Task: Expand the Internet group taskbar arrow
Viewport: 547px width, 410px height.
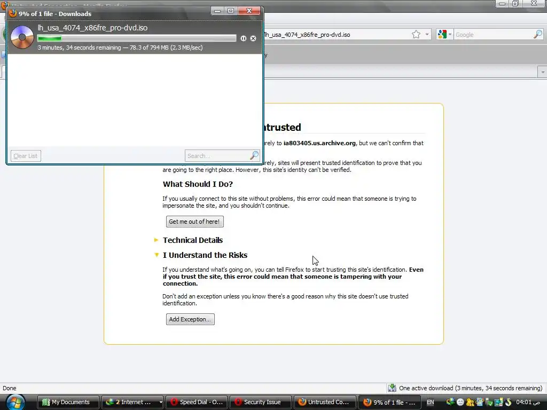Action: (x=160, y=402)
